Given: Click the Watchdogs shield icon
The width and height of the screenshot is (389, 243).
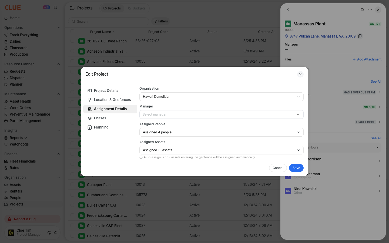Looking at the screenshot, I should (x=6, y=144).
